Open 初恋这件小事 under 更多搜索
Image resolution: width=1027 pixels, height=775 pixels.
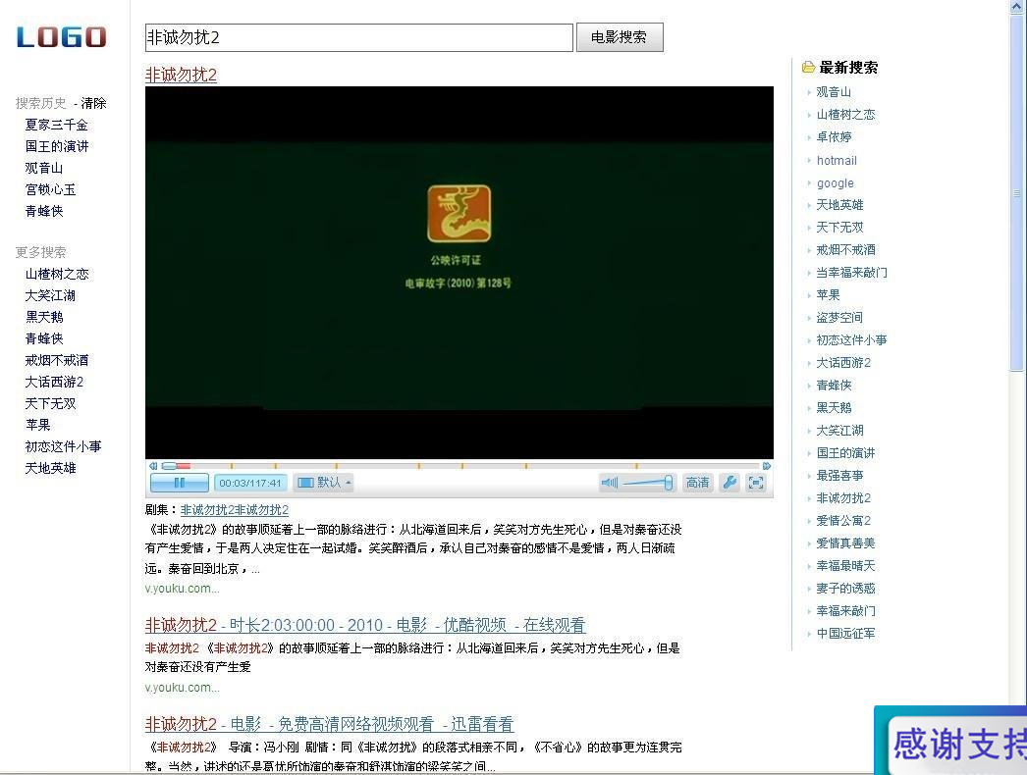[x=64, y=447]
